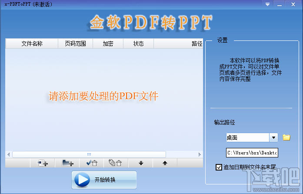Click the 路径 column header
The width and height of the screenshot is (303, 194).
(178, 43)
